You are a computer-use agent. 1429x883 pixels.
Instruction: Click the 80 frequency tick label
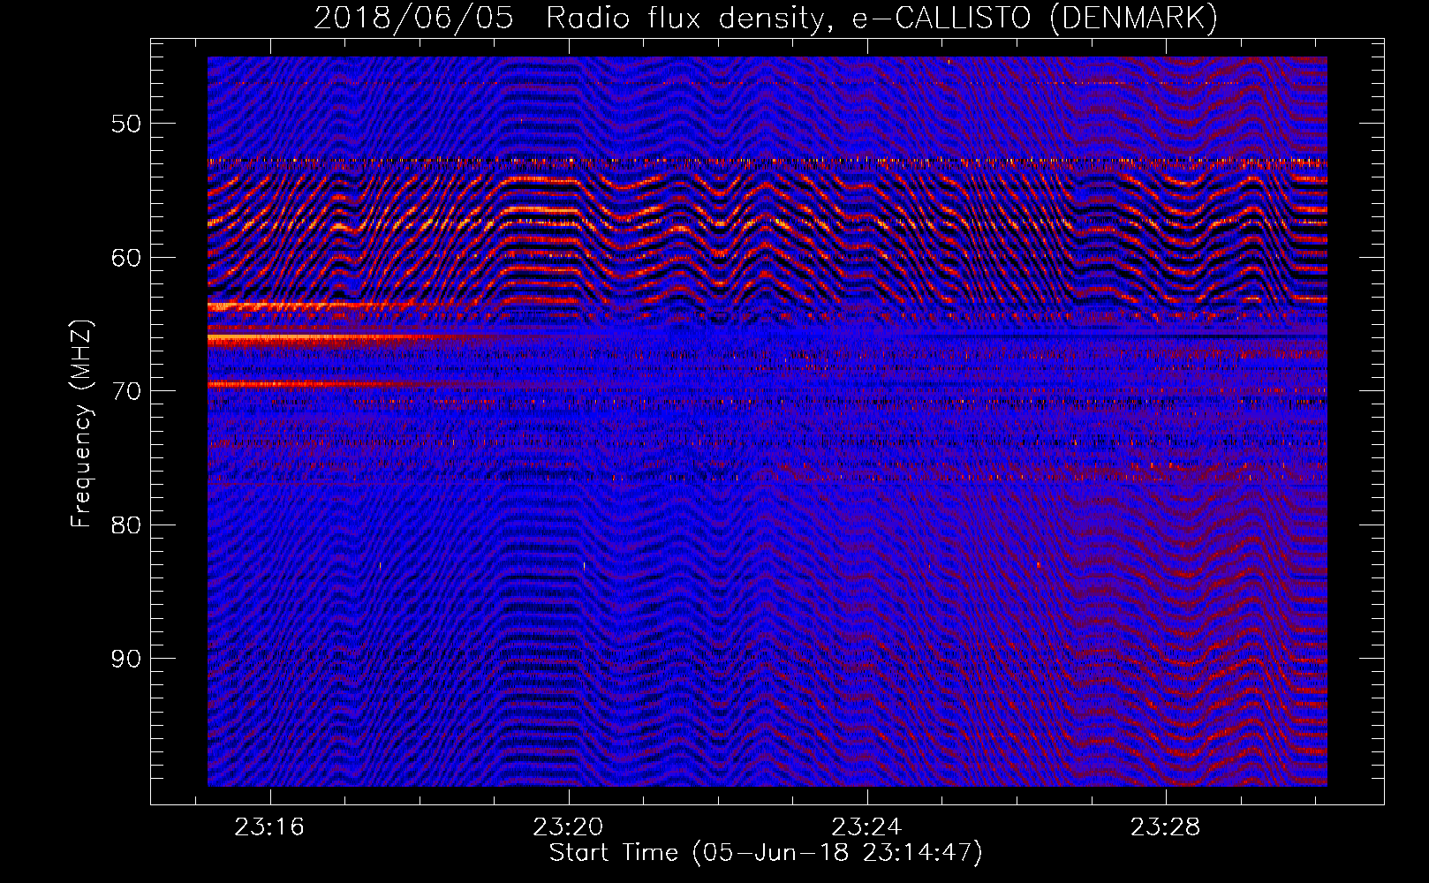[126, 525]
